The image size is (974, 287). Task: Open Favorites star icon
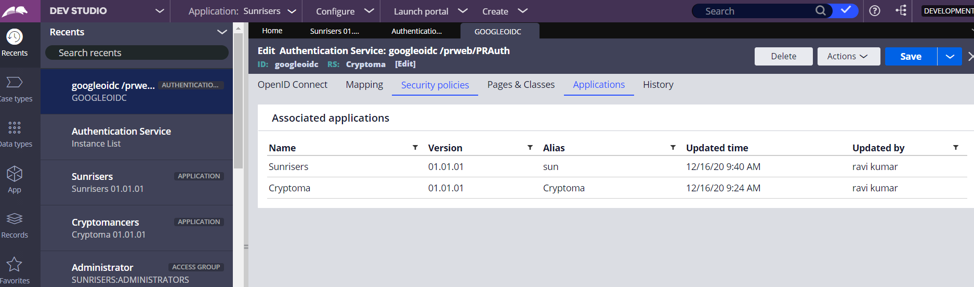pos(15,265)
